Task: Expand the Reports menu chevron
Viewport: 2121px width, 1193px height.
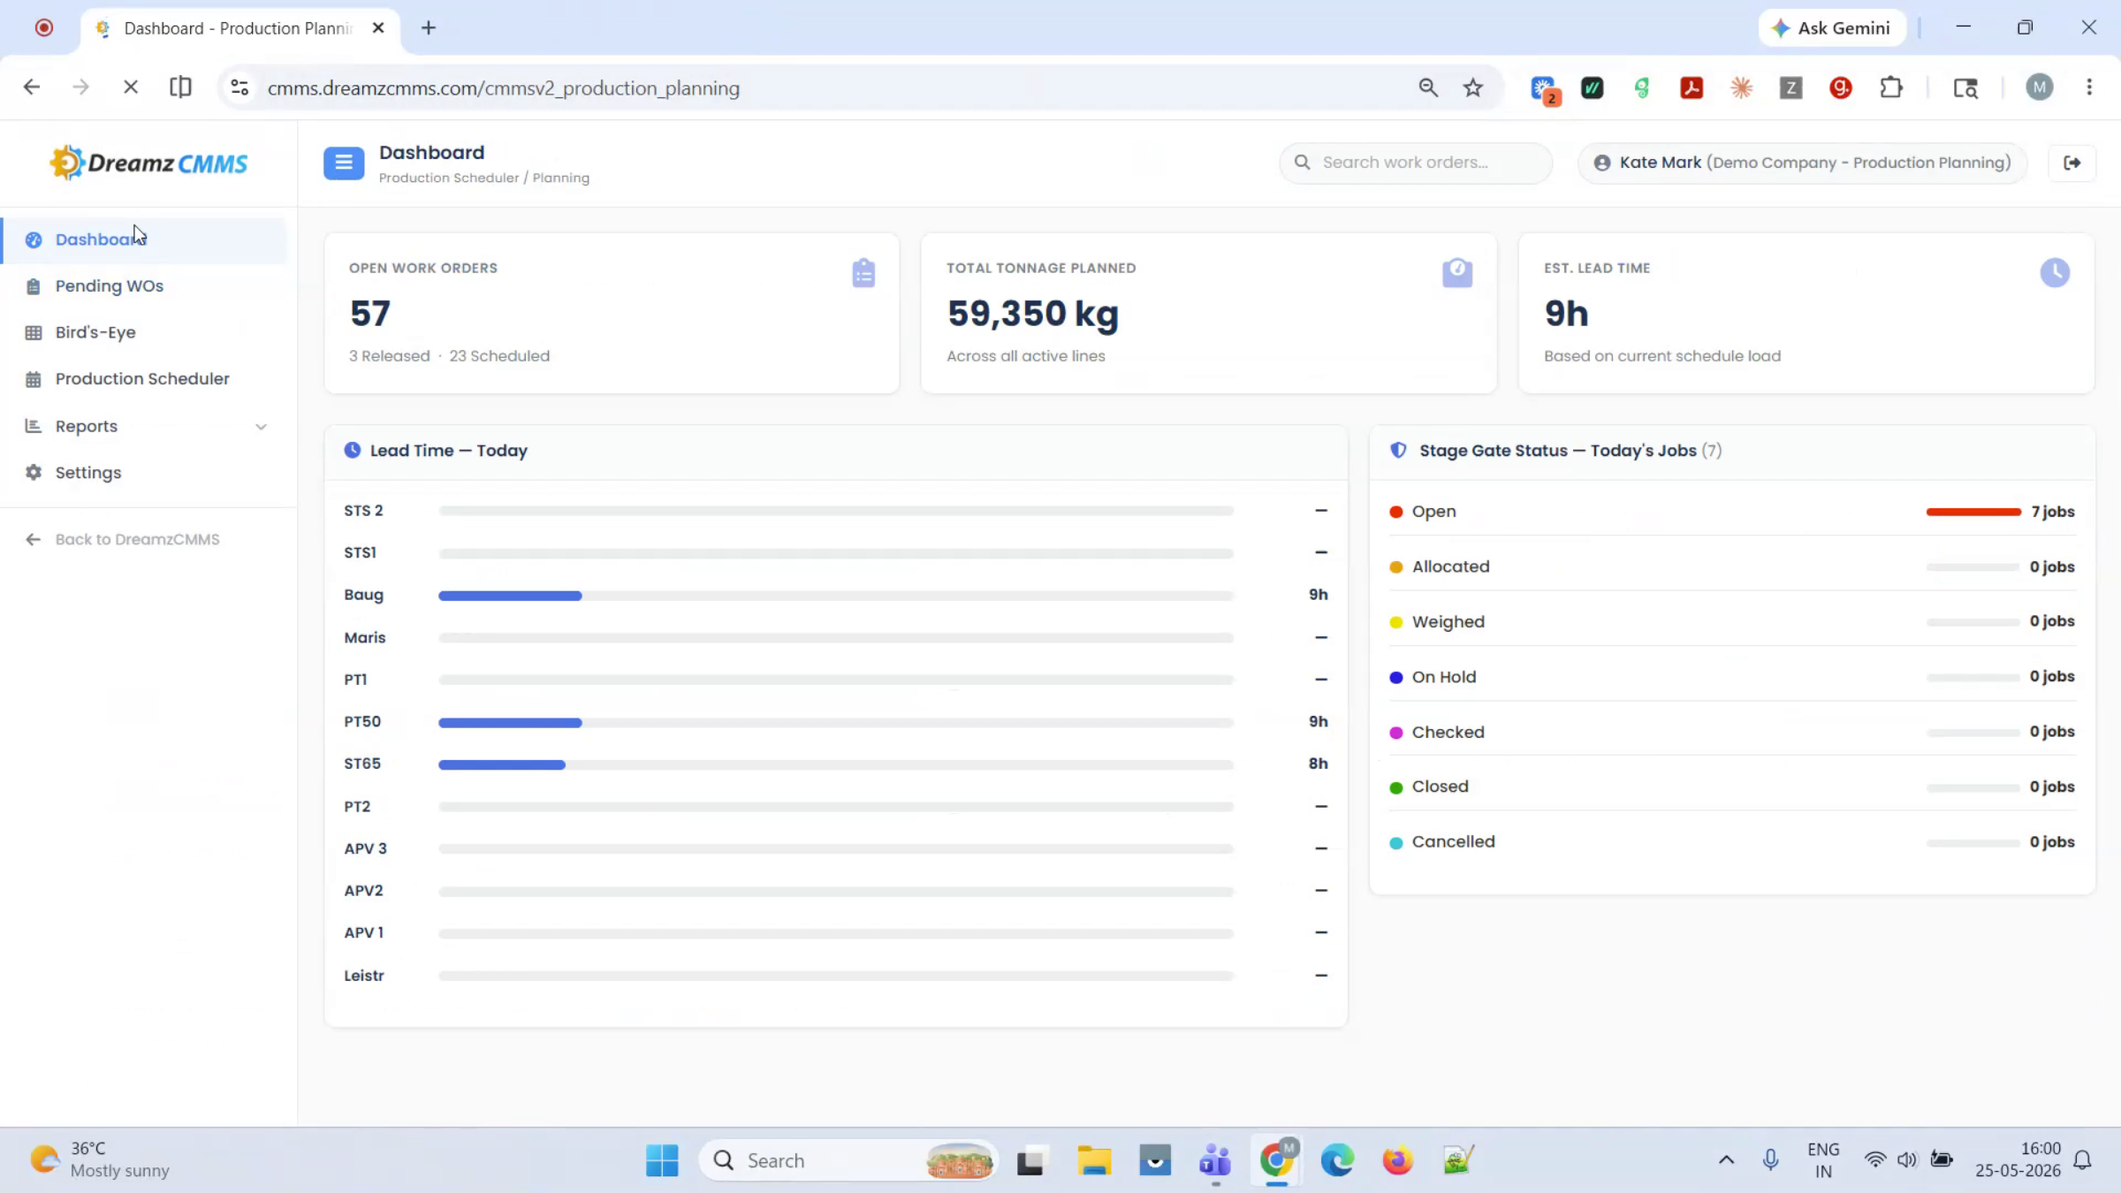Action: coord(261,427)
